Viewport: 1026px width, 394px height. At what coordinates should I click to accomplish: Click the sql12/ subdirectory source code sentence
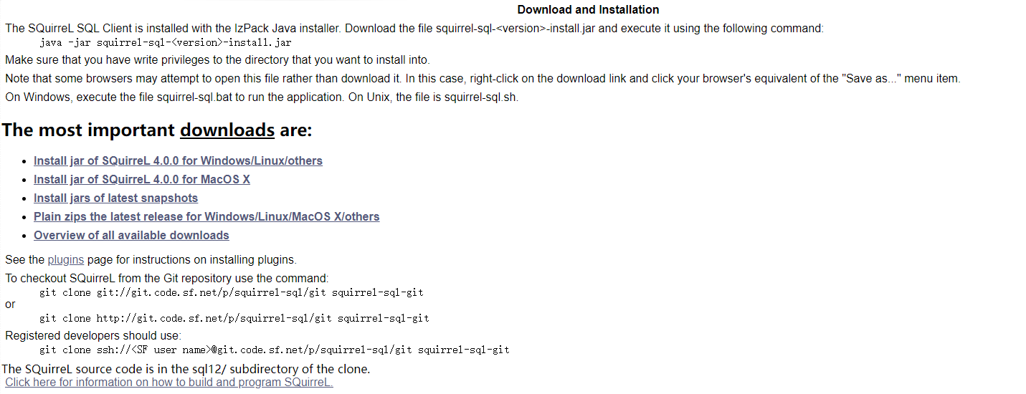pos(186,370)
